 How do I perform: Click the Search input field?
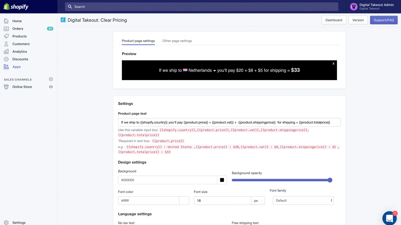point(202,7)
